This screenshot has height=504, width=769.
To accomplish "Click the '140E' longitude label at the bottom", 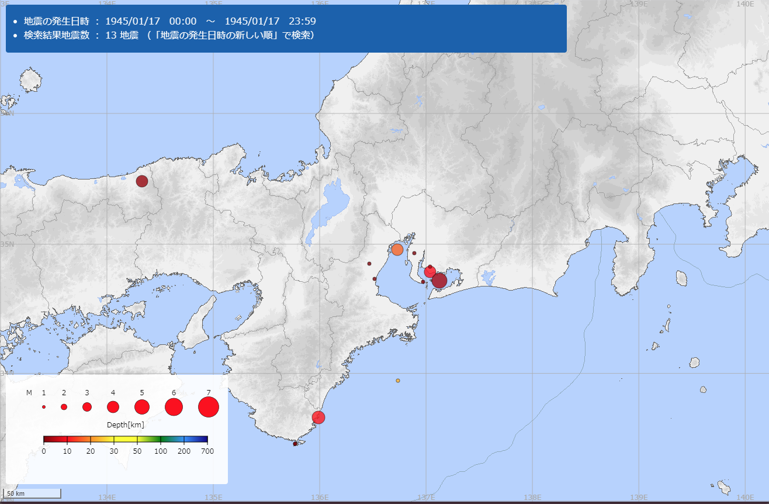I will [x=745, y=498].
